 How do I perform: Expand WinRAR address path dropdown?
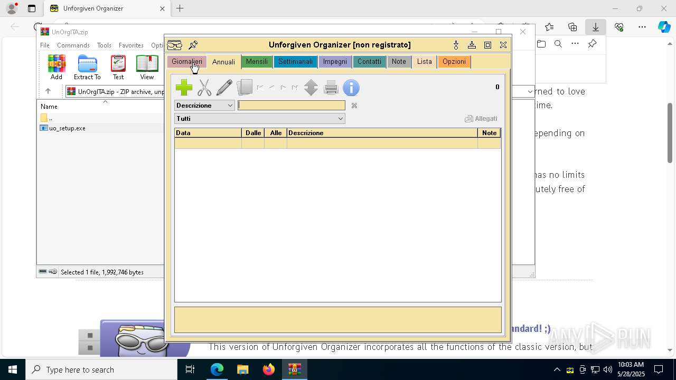coord(530,92)
